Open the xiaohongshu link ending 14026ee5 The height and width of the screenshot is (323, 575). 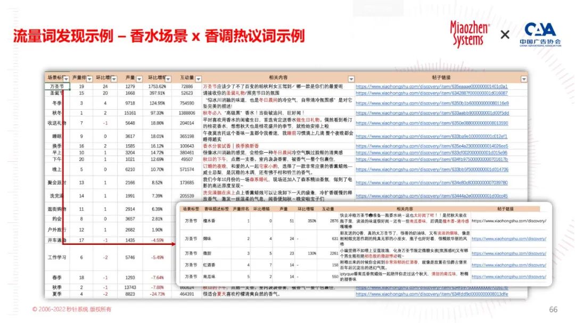coord(432,146)
